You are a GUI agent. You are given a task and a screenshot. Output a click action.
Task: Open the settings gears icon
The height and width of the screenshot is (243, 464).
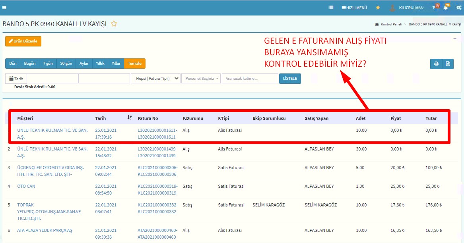[x=458, y=8]
